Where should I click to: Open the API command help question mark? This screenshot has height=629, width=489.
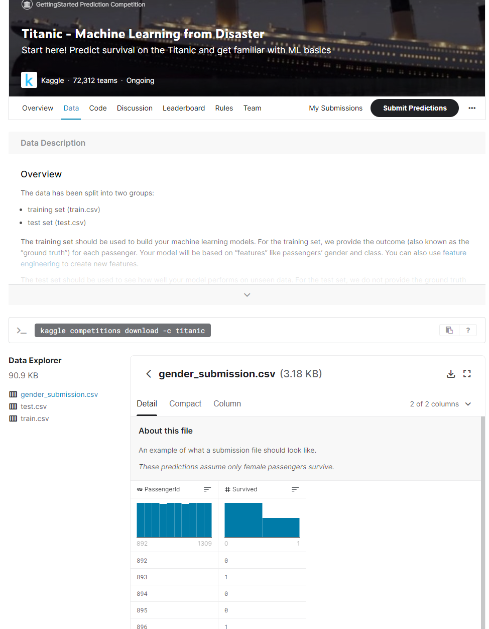click(468, 330)
